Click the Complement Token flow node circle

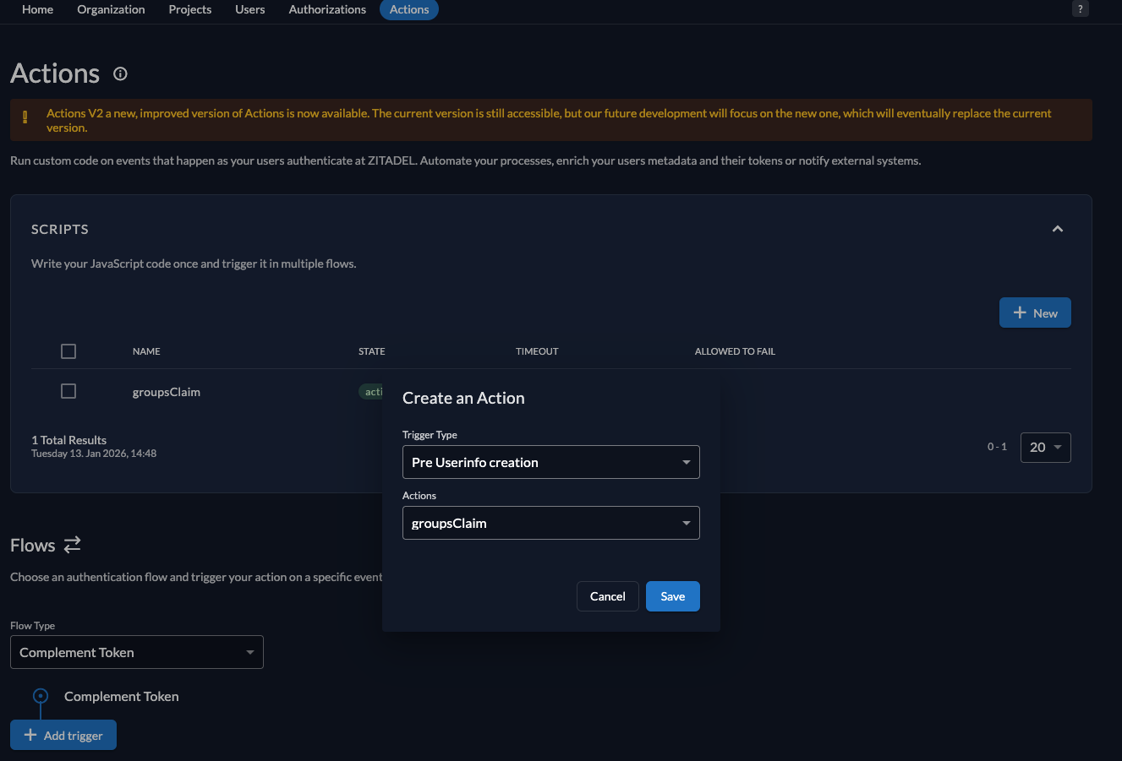coord(40,696)
